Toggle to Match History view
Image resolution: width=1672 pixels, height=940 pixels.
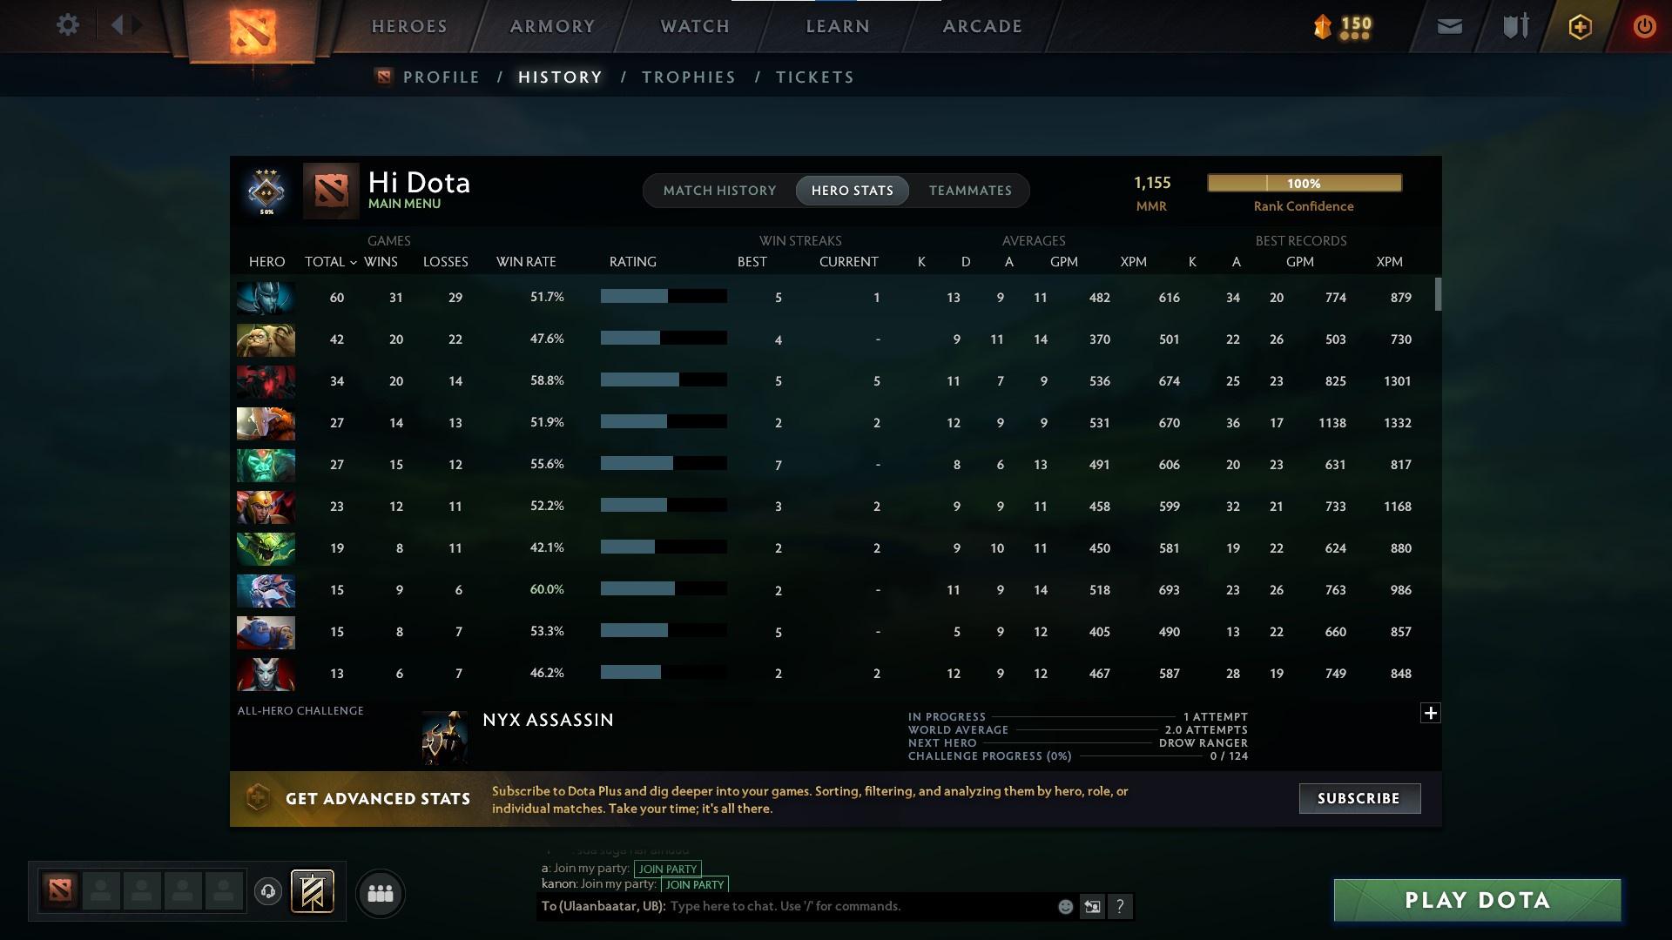(x=719, y=190)
